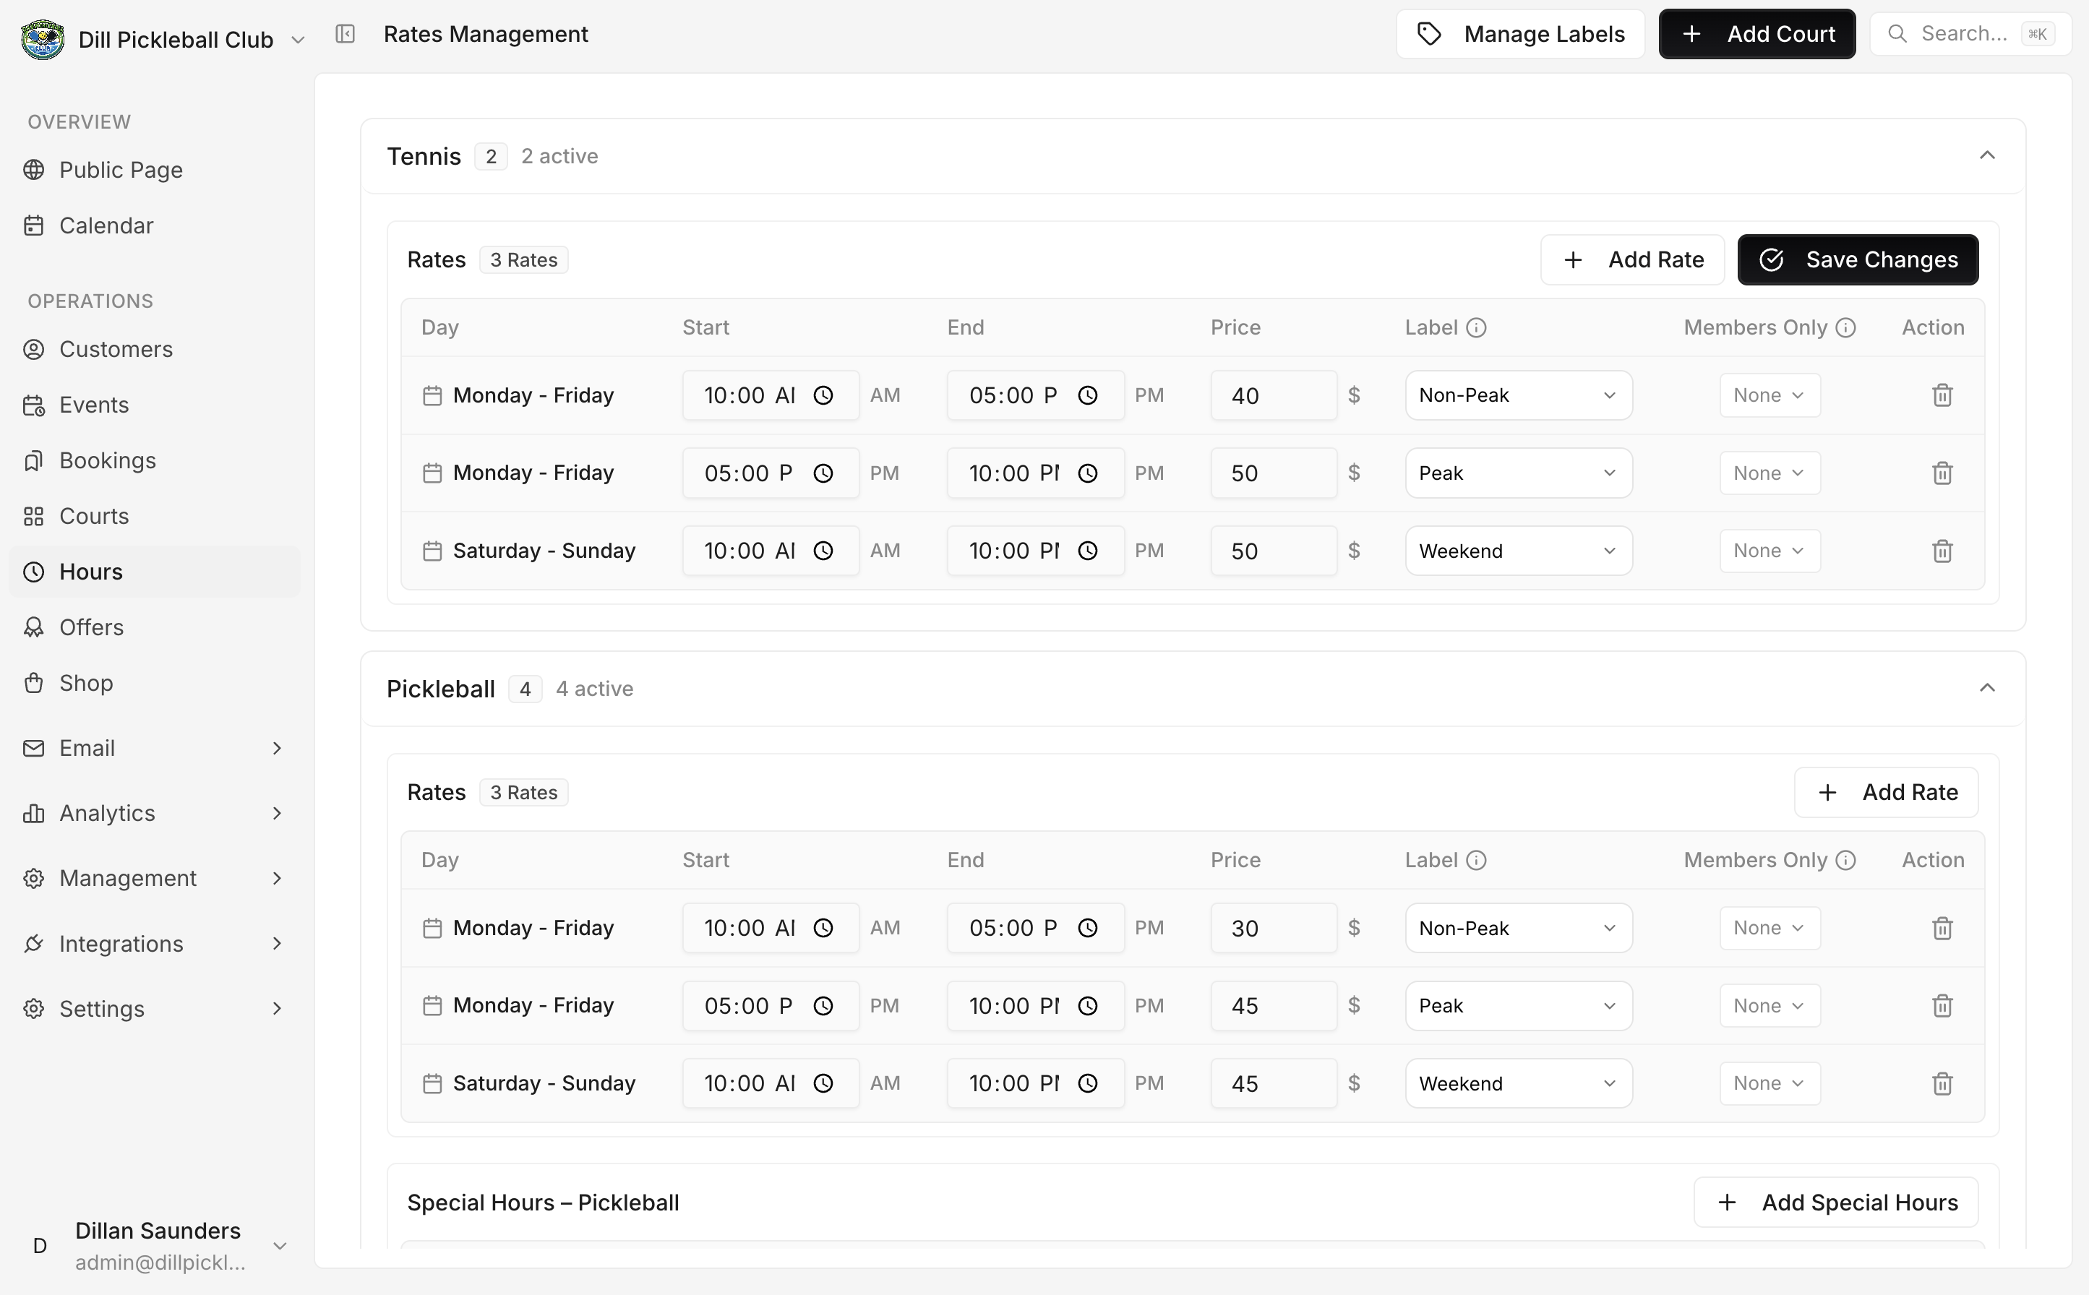The width and height of the screenshot is (2089, 1295).
Task: Delete the Pickleball Weekend rate row
Action: click(1942, 1083)
